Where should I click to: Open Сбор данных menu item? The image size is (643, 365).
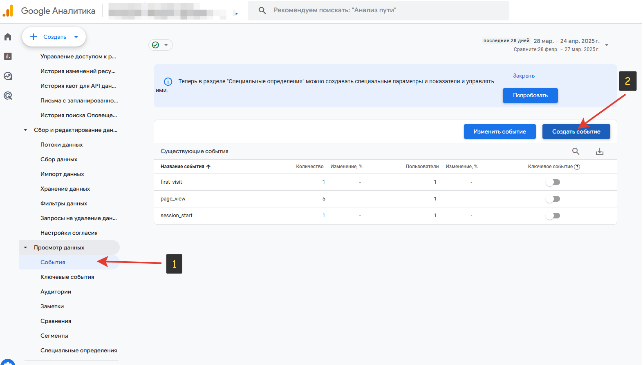59,159
